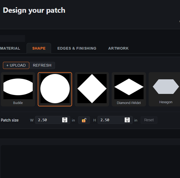Select the circle shape thumbnail
Viewport: 180px width, 178px height.
(55, 89)
